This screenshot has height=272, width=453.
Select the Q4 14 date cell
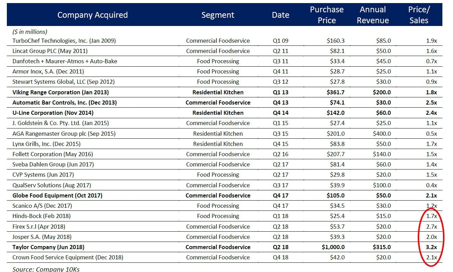(280, 113)
